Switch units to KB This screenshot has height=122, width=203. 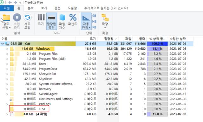(94, 27)
